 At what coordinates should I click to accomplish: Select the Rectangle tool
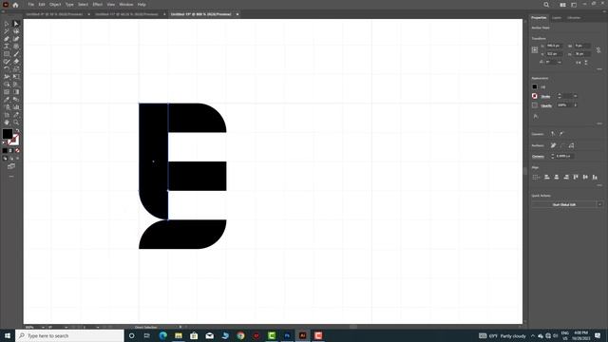tap(7, 54)
